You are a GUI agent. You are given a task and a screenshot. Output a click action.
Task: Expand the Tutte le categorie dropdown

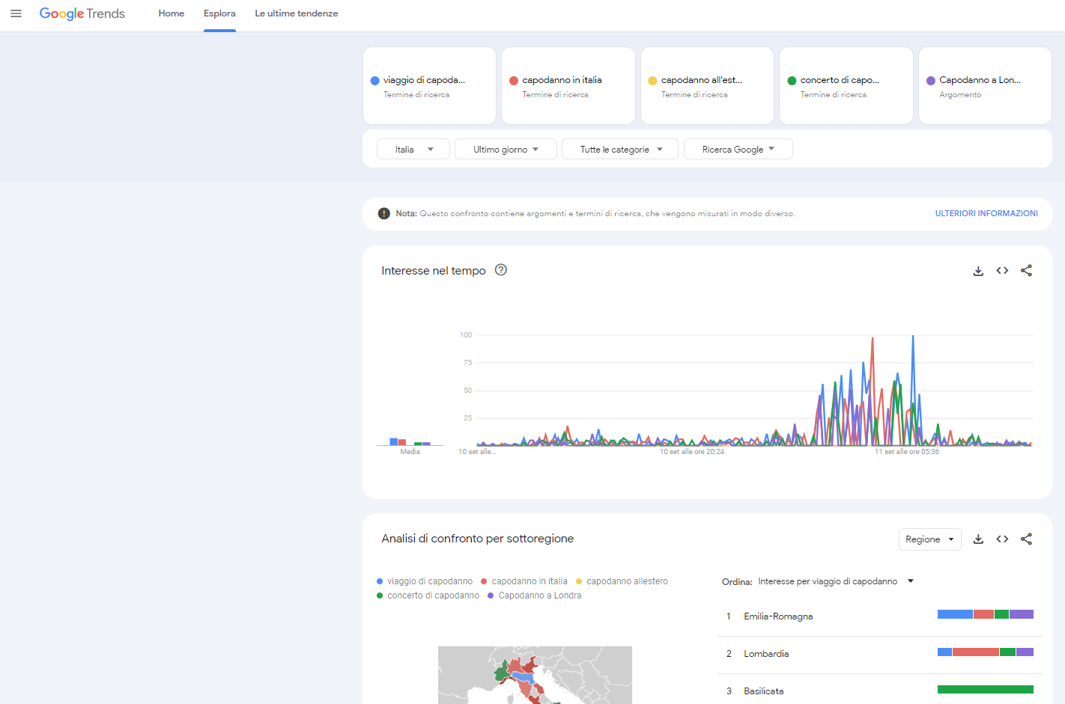point(620,149)
